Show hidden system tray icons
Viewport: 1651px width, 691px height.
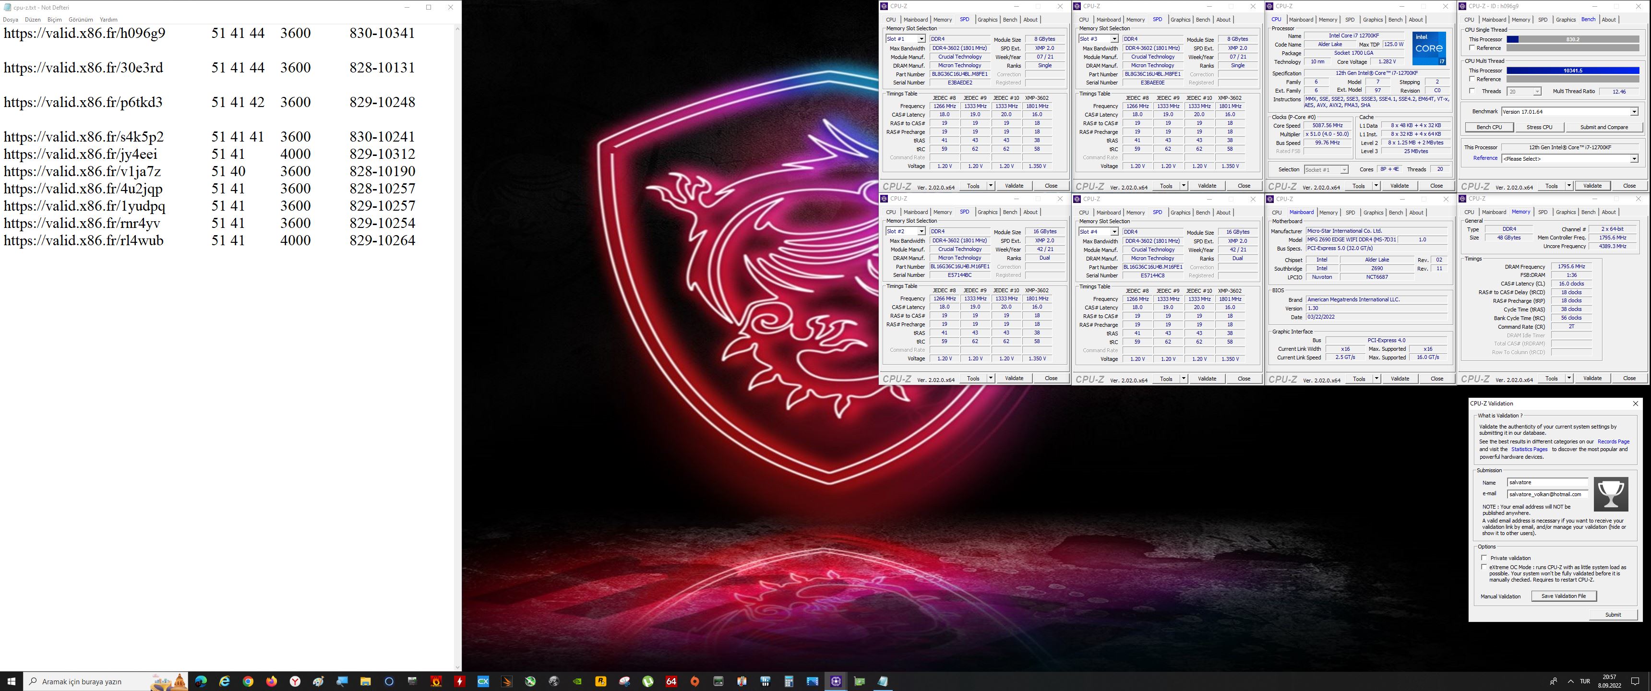(1570, 681)
